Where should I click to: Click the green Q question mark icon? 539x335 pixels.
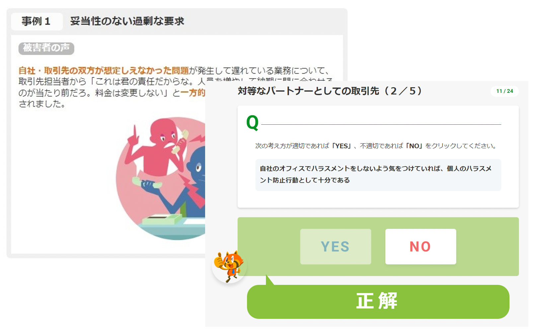(252, 123)
